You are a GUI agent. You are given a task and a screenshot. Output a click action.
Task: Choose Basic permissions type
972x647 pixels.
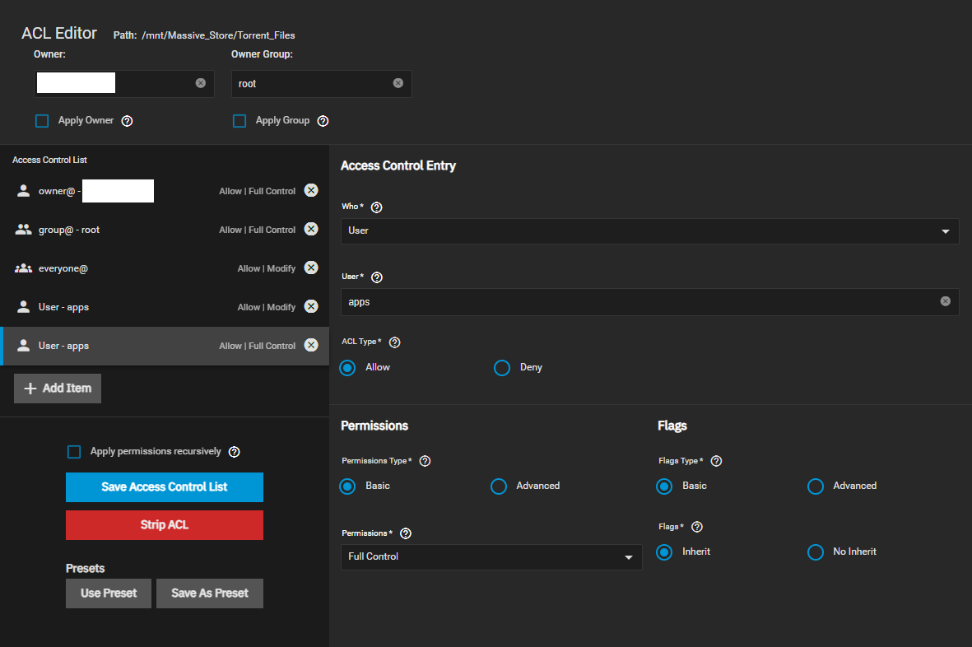(348, 486)
